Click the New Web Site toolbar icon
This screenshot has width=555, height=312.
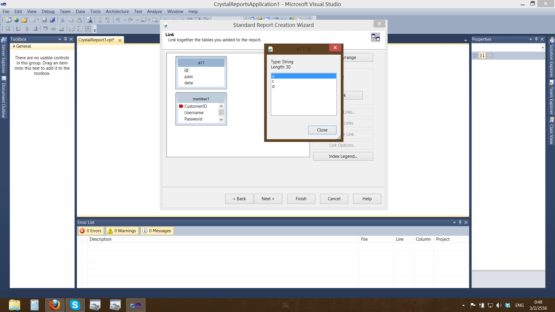(16, 20)
